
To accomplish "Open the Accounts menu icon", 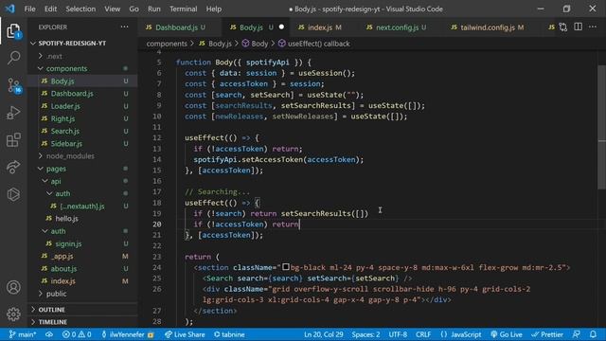I will click(13, 287).
